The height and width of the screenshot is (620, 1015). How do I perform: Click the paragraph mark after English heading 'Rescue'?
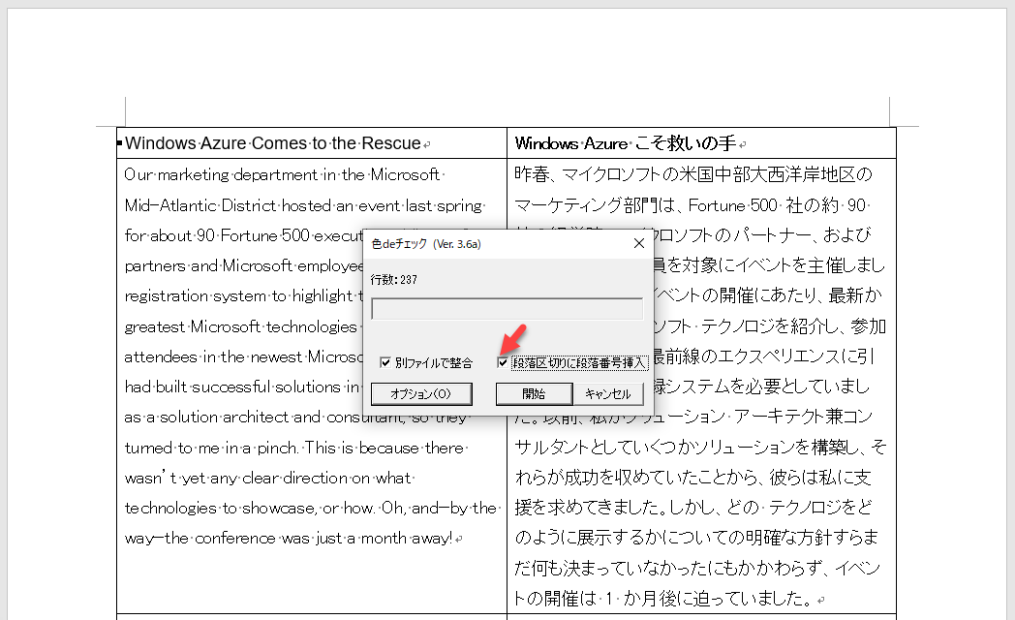click(427, 144)
